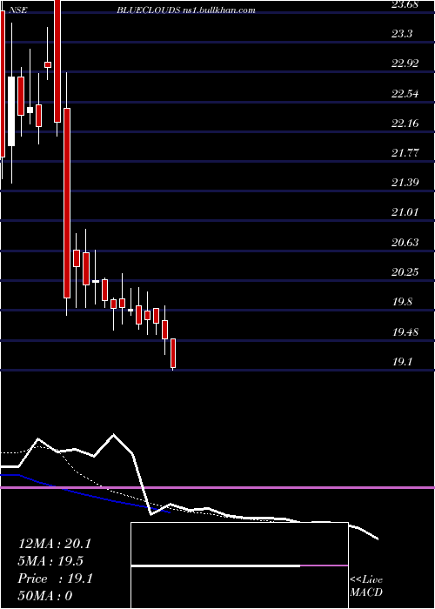Click the 19.8 price axis label
The image size is (435, 609).
[x=402, y=302]
